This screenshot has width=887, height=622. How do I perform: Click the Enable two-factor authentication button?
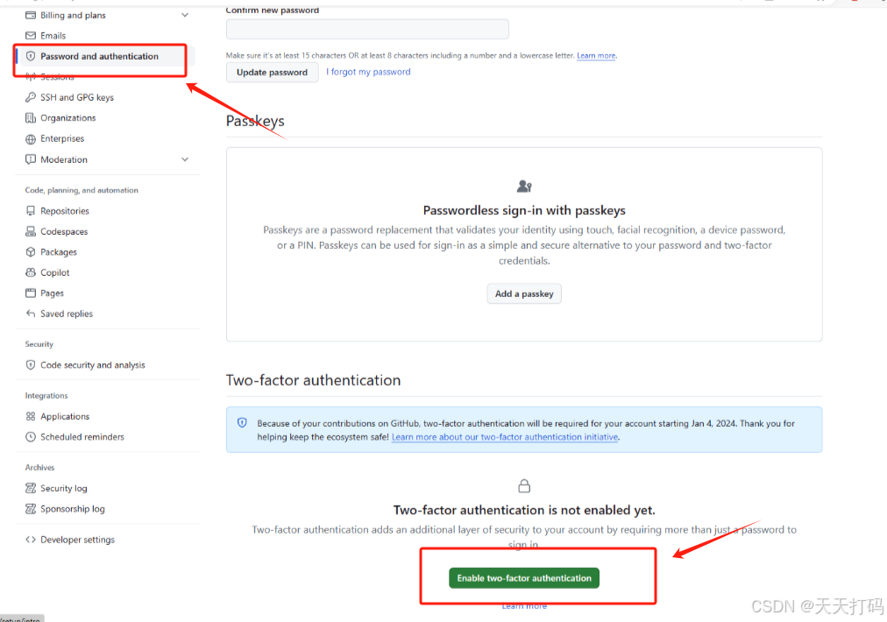[x=523, y=577]
